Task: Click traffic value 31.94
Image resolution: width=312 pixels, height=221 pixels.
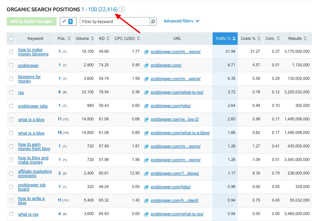Action: tap(230, 51)
